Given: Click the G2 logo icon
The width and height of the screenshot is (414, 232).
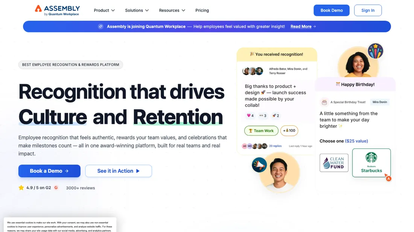Looking at the screenshot, I should pyautogui.click(x=56, y=188).
